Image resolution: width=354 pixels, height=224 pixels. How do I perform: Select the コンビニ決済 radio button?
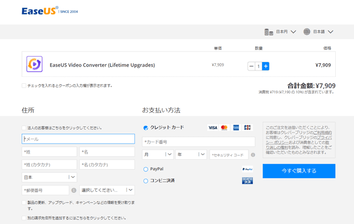[x=145, y=181]
